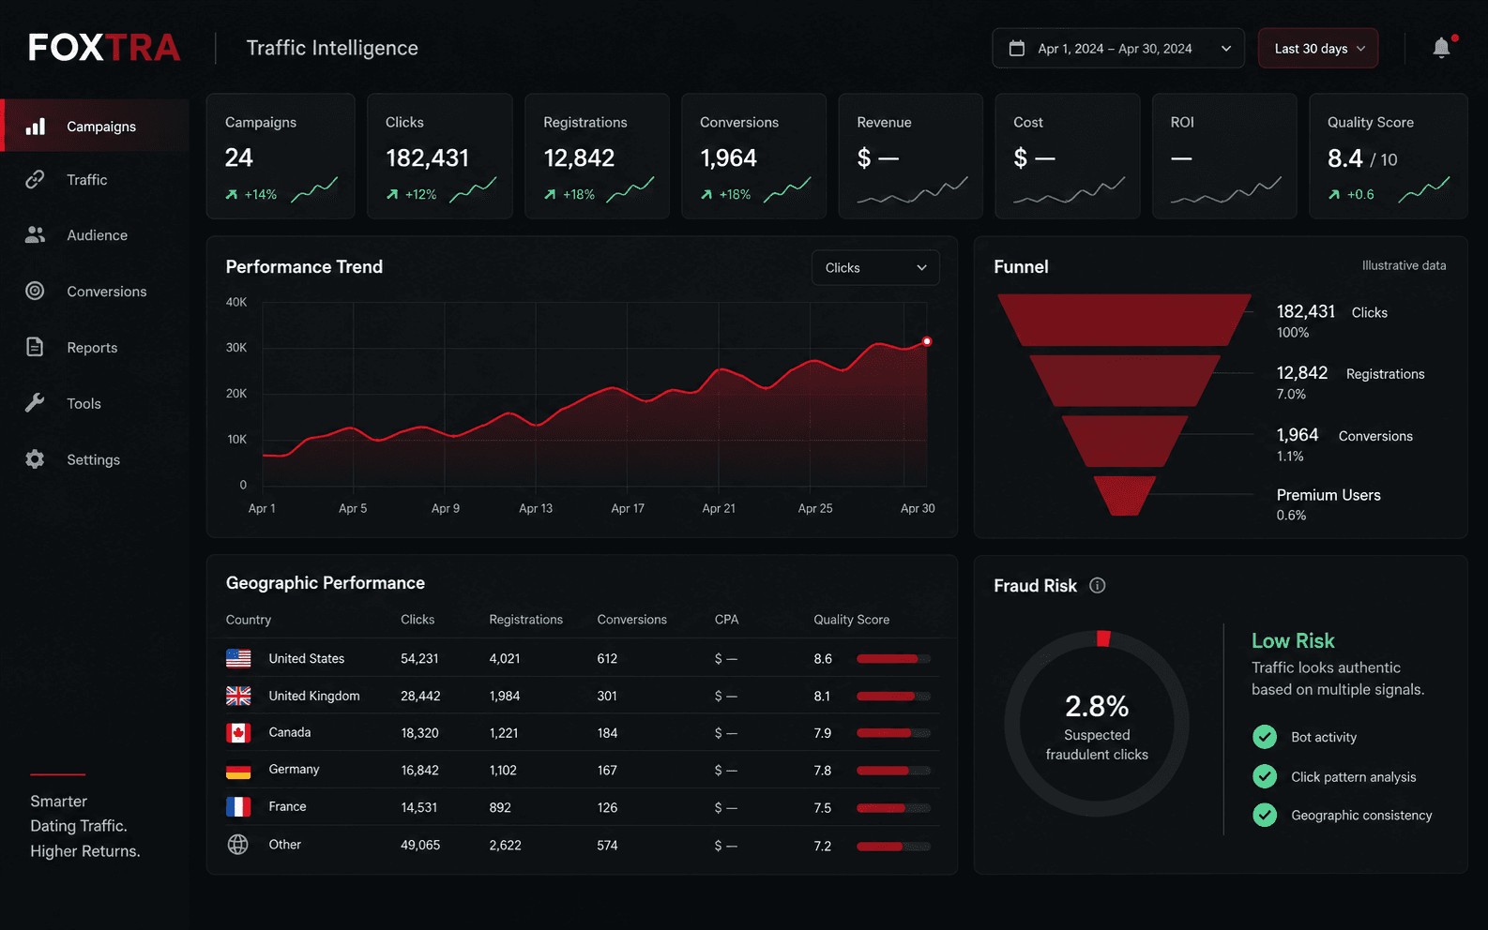This screenshot has width=1488, height=930.
Task: Click the "Low Risk" status text
Action: [1293, 640]
